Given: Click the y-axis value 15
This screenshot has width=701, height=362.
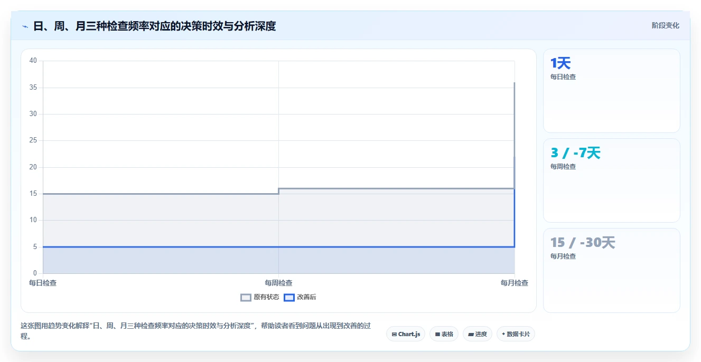Looking at the screenshot, I should pos(33,194).
